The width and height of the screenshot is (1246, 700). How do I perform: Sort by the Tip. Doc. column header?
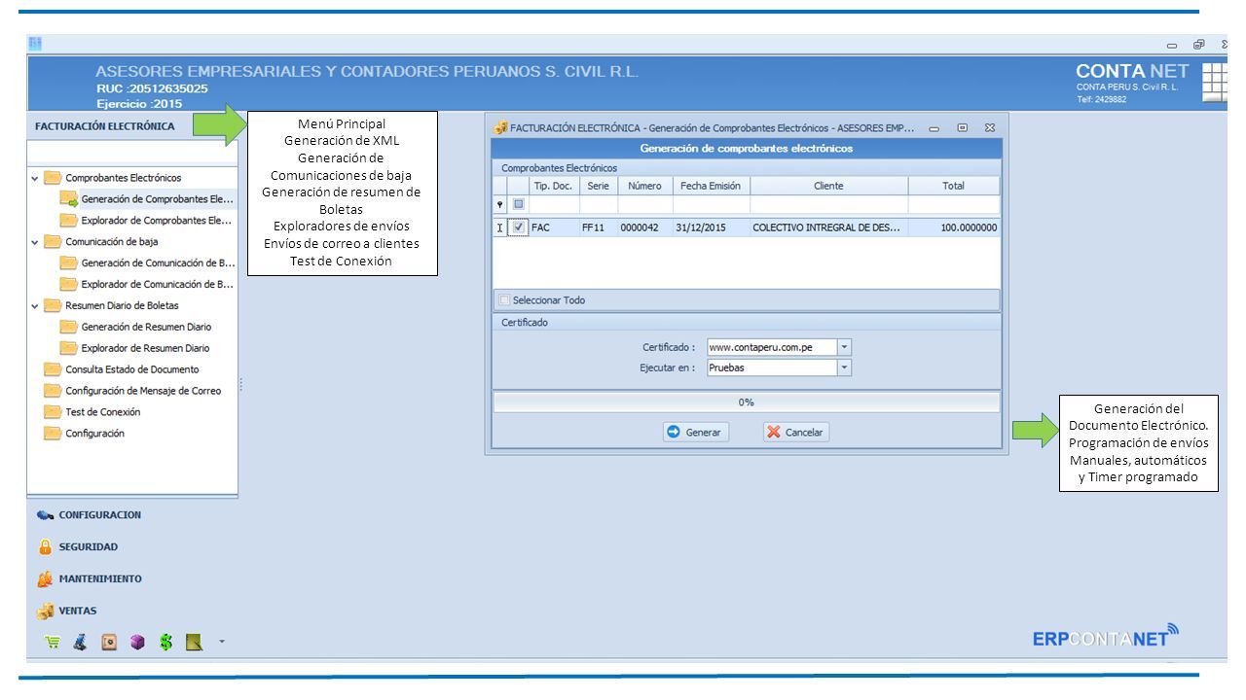pyautogui.click(x=554, y=186)
